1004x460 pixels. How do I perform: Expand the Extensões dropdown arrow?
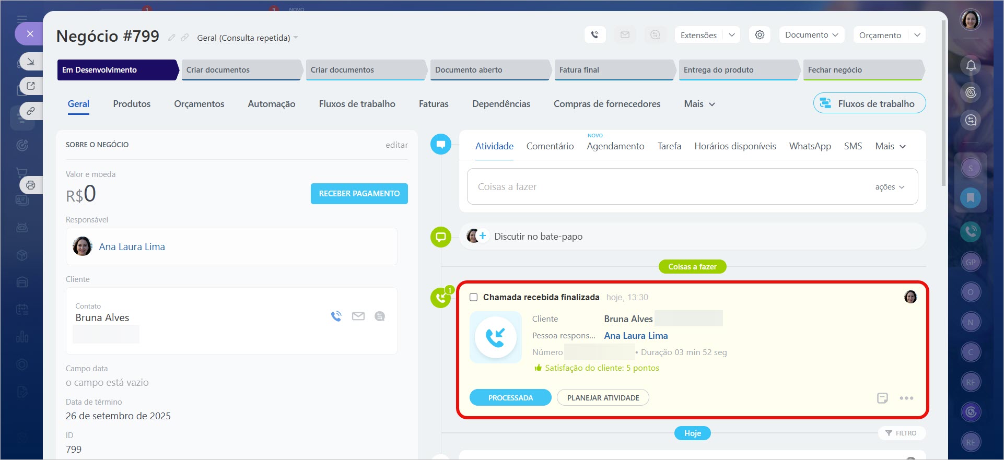tap(732, 35)
